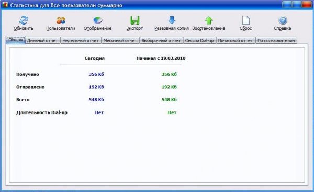Click the Экспорт floppy disk icon
The height and width of the screenshot is (192, 314).
coord(135,20)
